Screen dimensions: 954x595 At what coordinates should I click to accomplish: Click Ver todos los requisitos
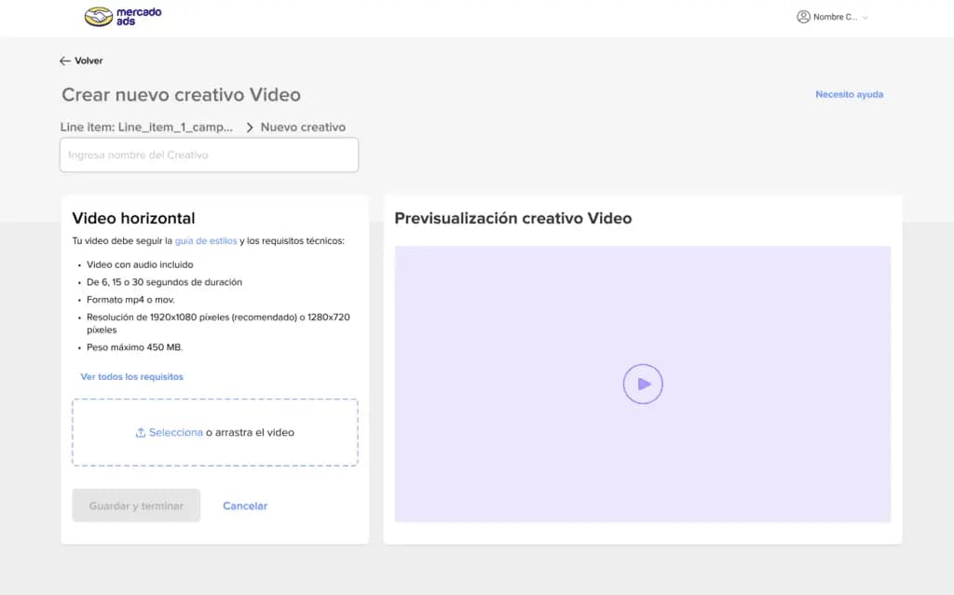(131, 376)
